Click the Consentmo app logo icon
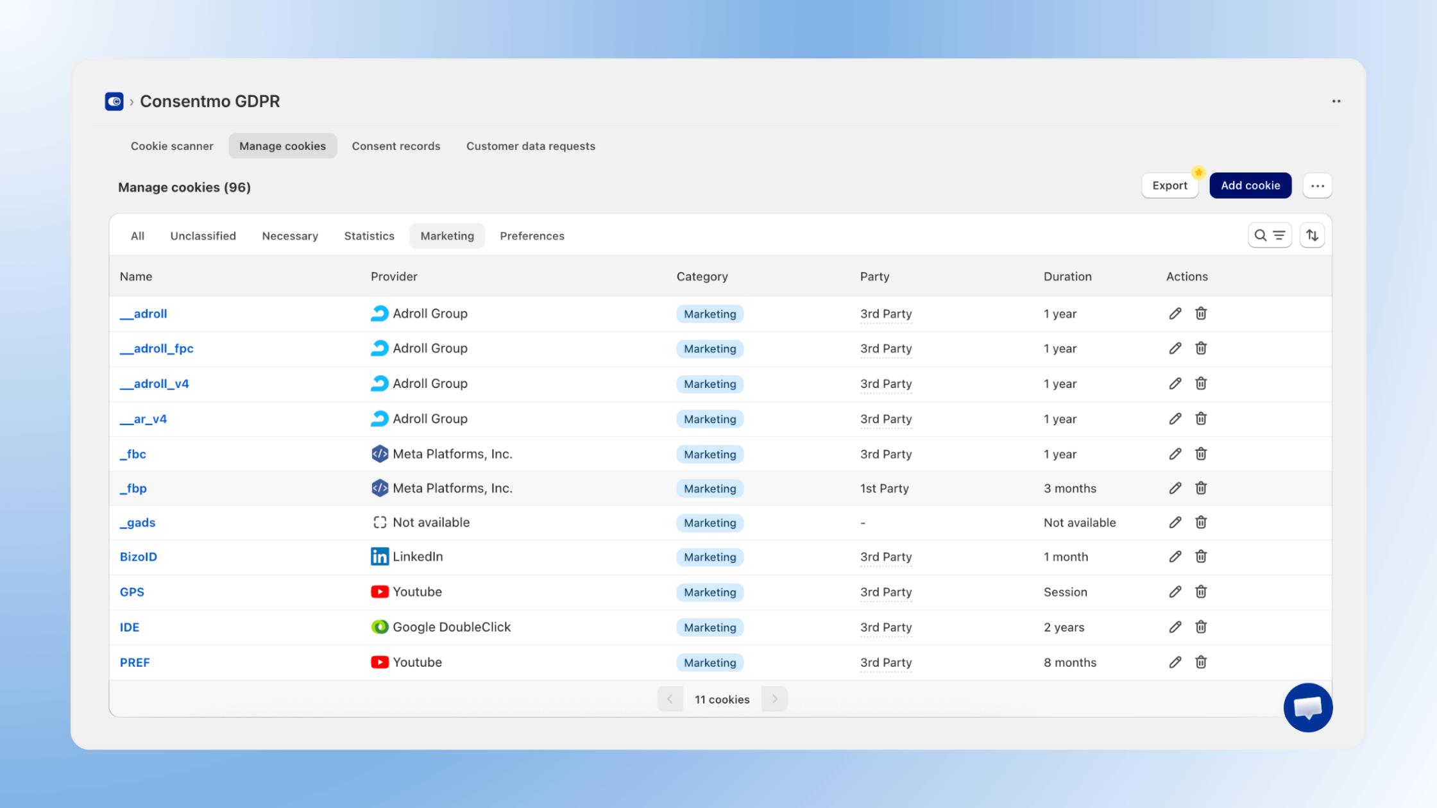This screenshot has width=1437, height=808. pos(114,101)
